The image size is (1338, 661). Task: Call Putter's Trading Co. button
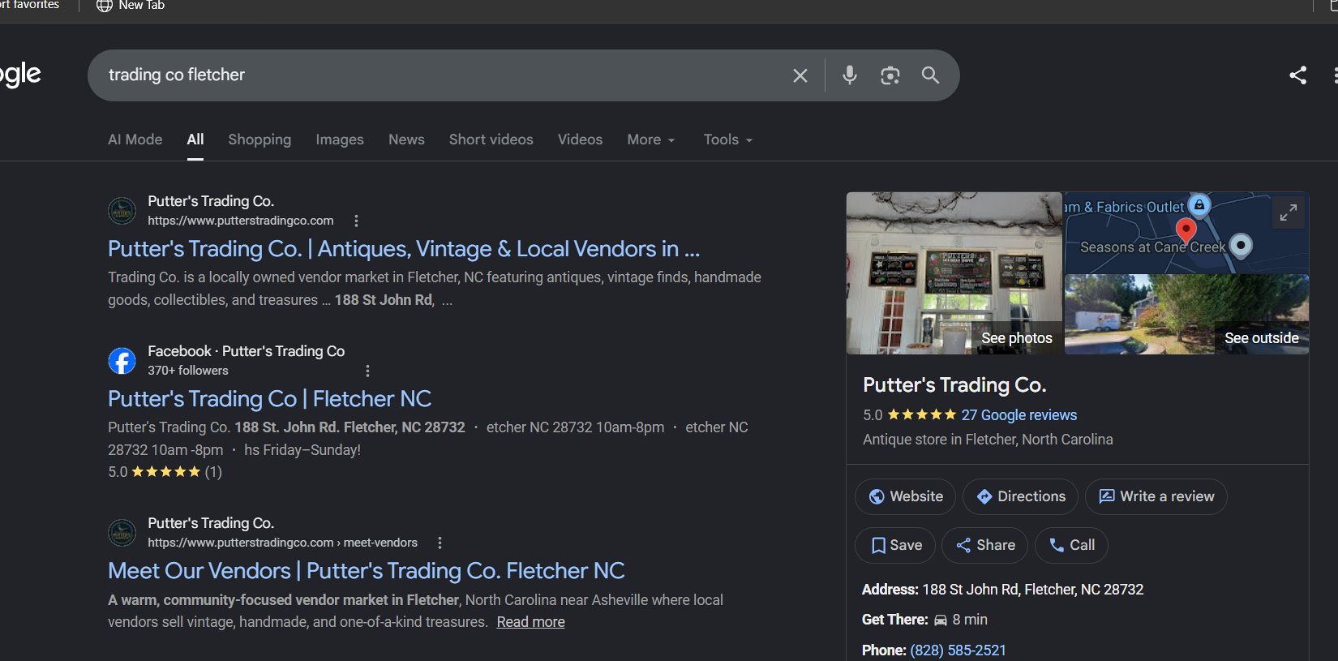[1071, 545]
